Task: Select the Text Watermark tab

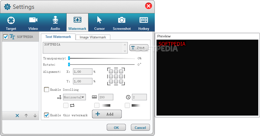Action: [x=58, y=37]
